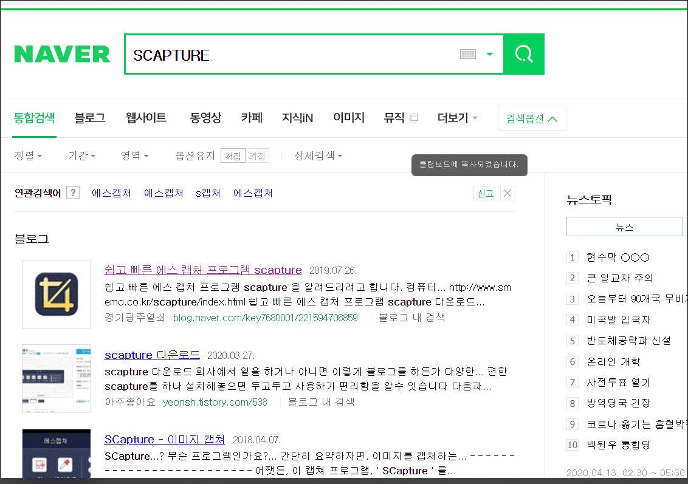Turn 옵션유지 off with 꺼짐

(233, 156)
